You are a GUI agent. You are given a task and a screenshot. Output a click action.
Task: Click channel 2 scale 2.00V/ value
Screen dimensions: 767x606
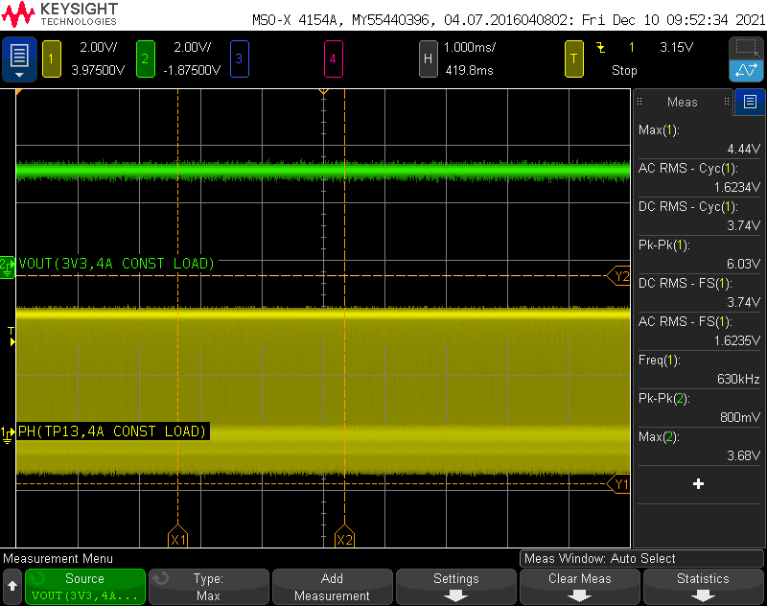coord(193,47)
